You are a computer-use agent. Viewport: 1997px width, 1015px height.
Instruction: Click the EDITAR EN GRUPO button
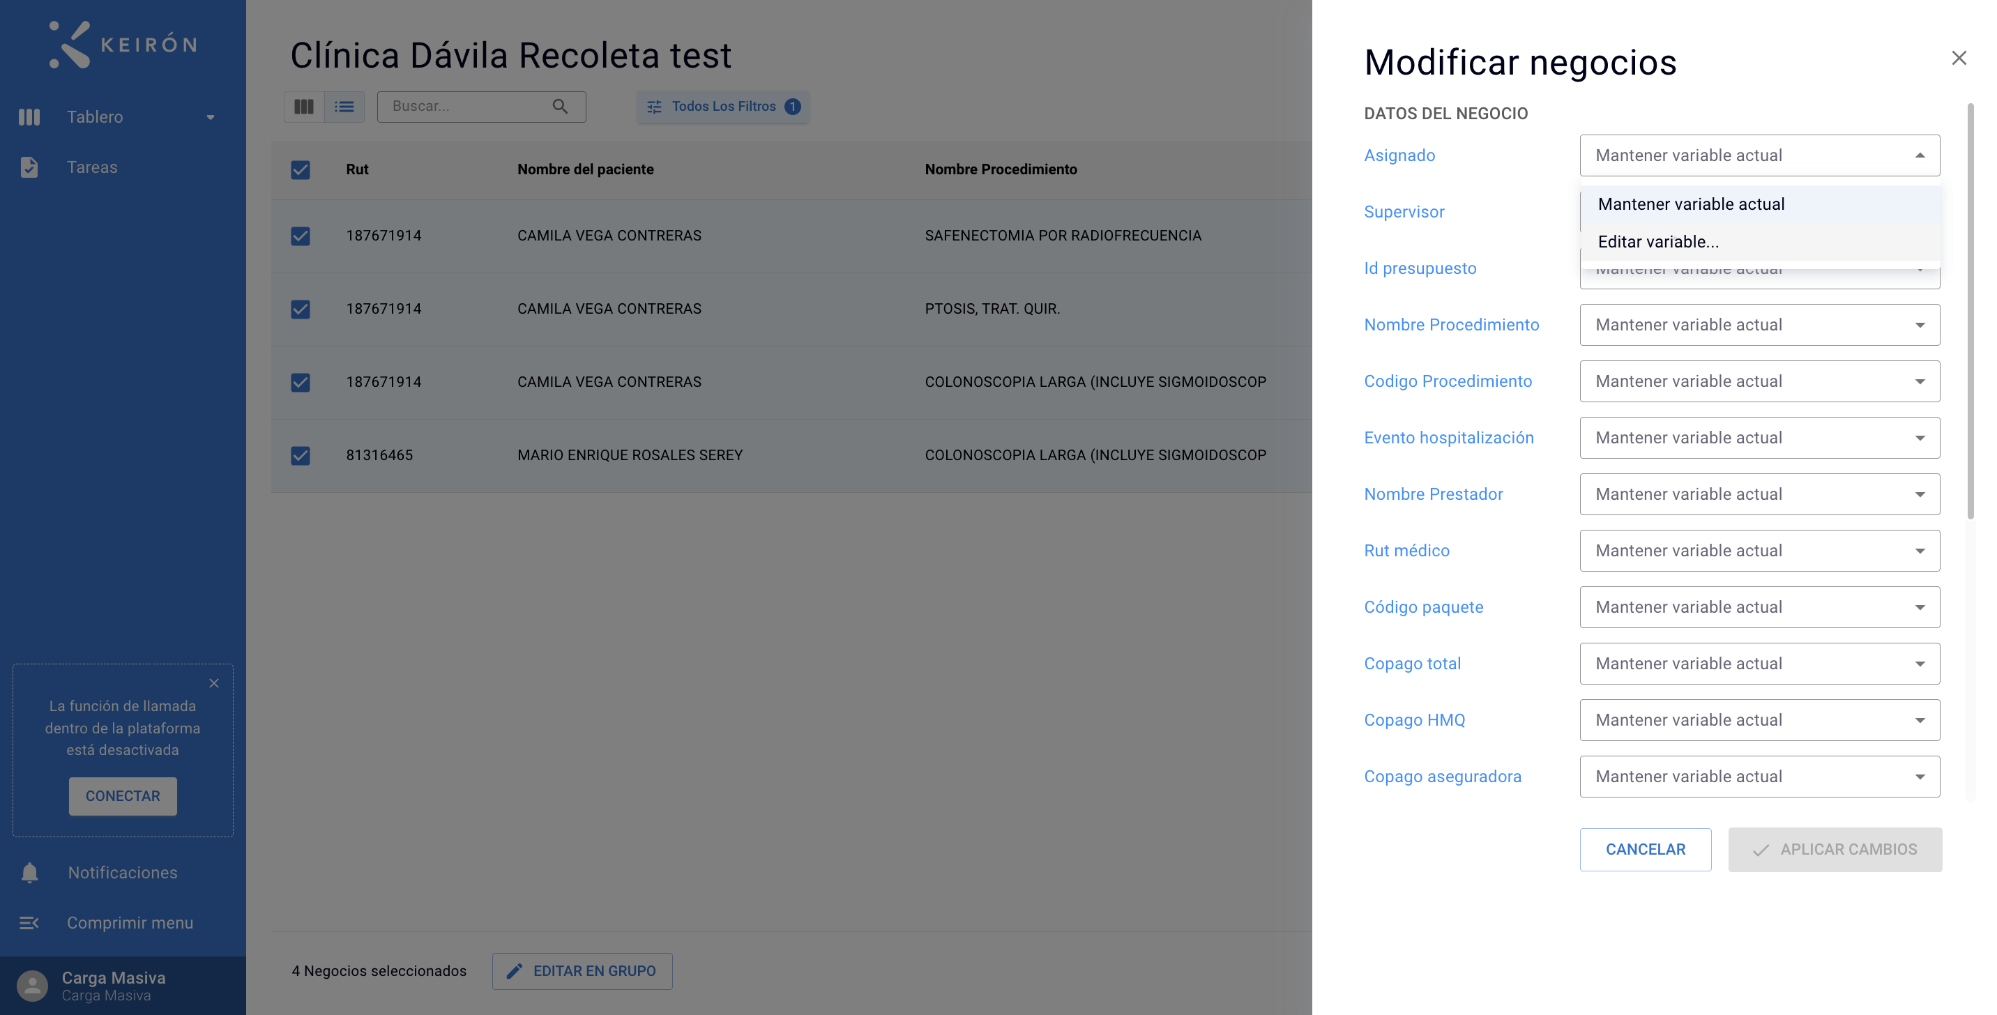point(582,971)
